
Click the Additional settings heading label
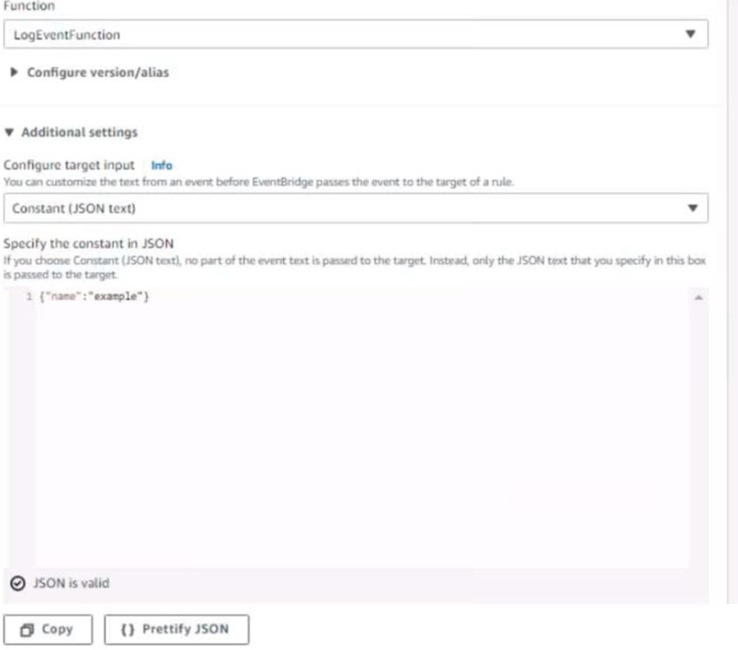[79, 132]
